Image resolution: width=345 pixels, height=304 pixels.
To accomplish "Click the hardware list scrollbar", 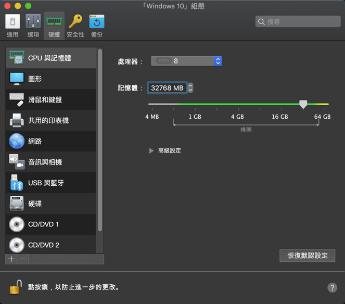I will click(100, 140).
